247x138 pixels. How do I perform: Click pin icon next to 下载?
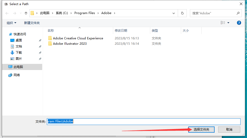click(x=40, y=53)
